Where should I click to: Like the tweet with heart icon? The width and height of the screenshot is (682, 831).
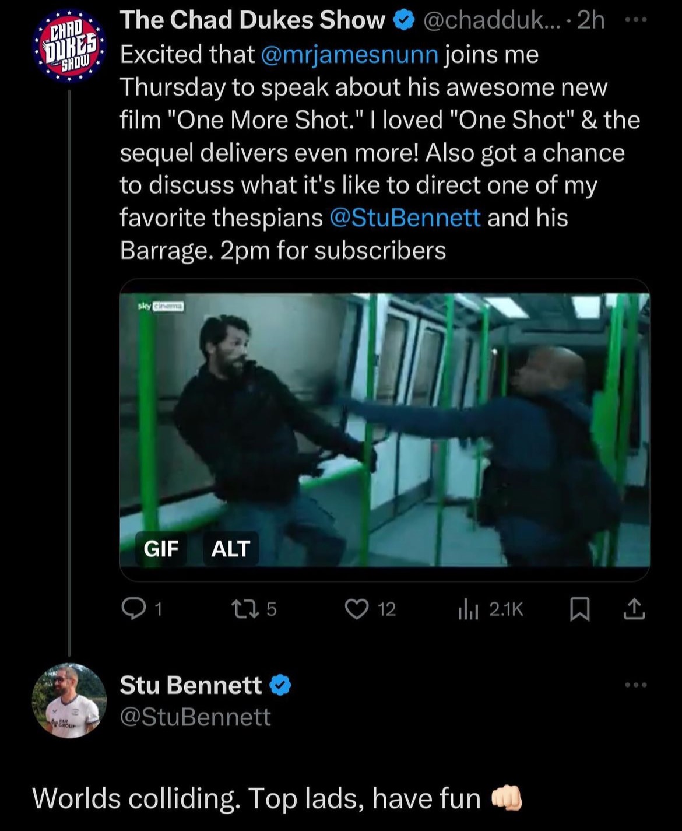(356, 609)
